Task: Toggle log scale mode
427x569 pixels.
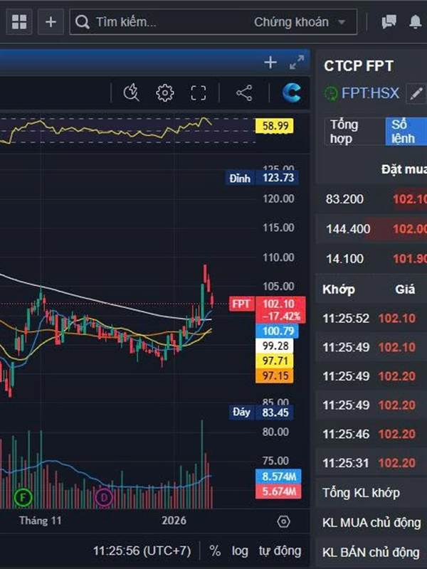Action: click(x=240, y=551)
